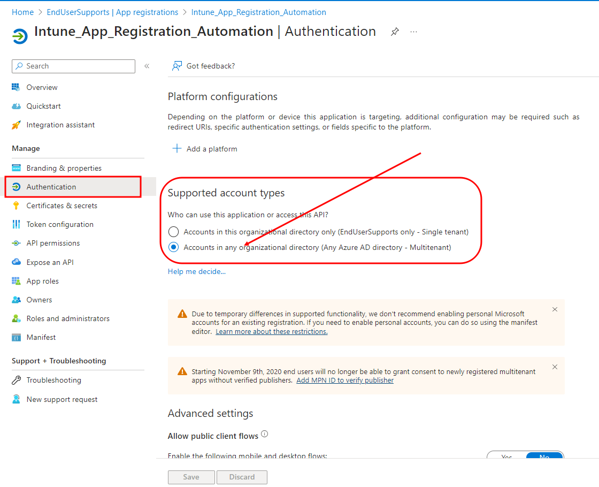The image size is (599, 487).
Task: Click the Integration assistant rocket icon
Action: [16, 125]
